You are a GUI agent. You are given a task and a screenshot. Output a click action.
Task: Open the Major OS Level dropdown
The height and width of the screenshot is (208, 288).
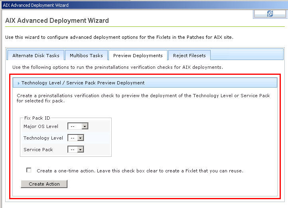click(78, 126)
